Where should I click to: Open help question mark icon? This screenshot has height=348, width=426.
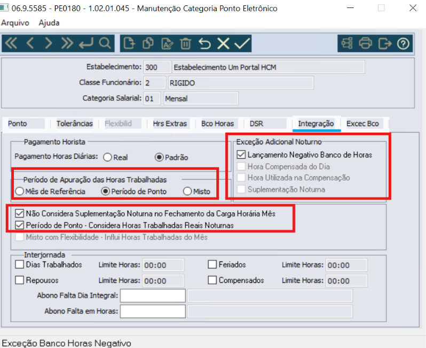coord(403,43)
